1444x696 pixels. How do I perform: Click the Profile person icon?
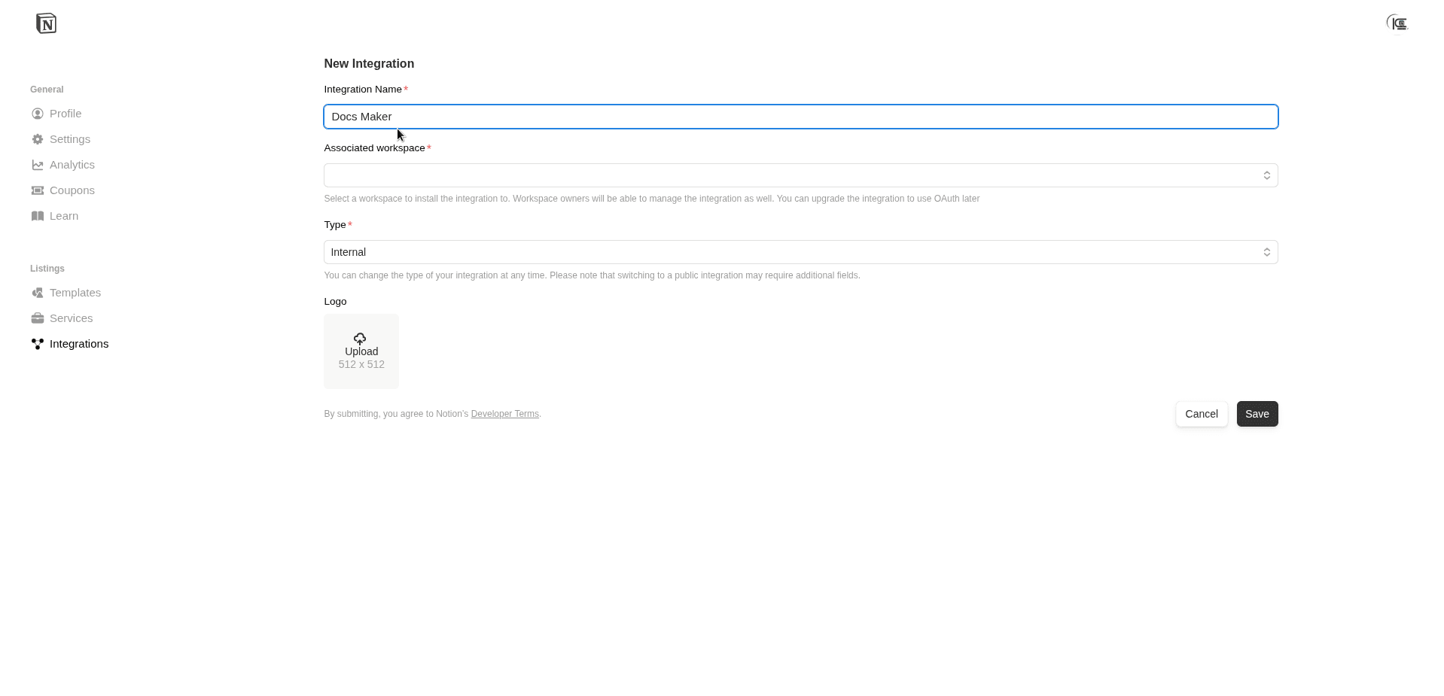[x=38, y=114]
